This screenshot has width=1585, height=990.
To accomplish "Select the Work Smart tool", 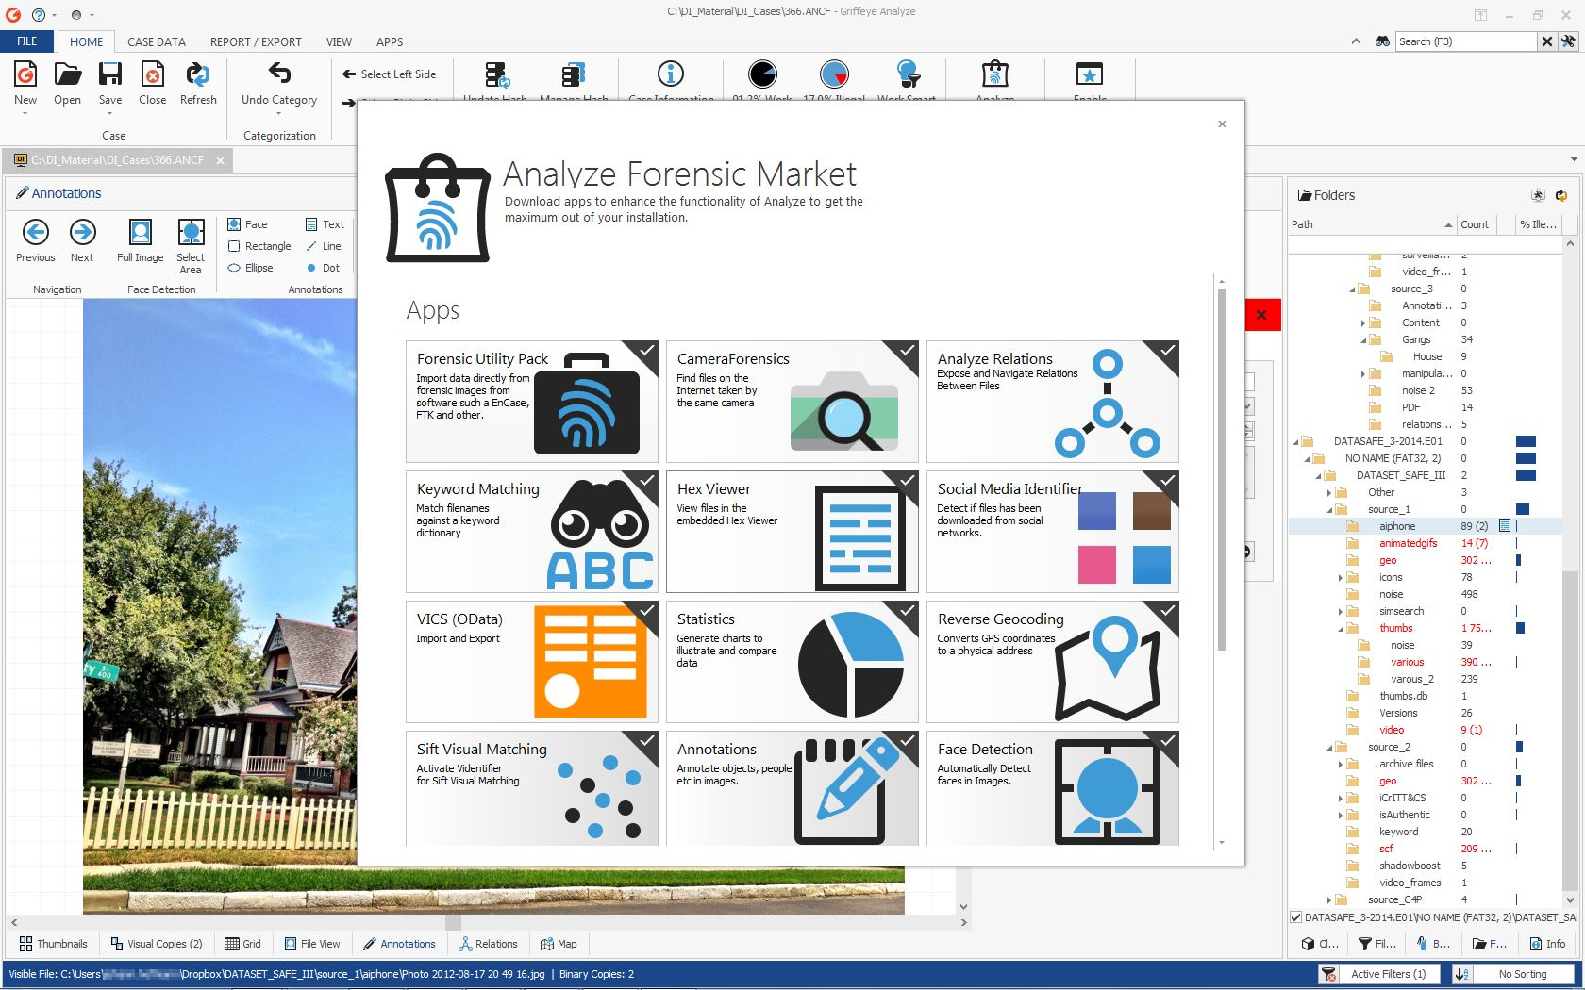I will pos(906,79).
